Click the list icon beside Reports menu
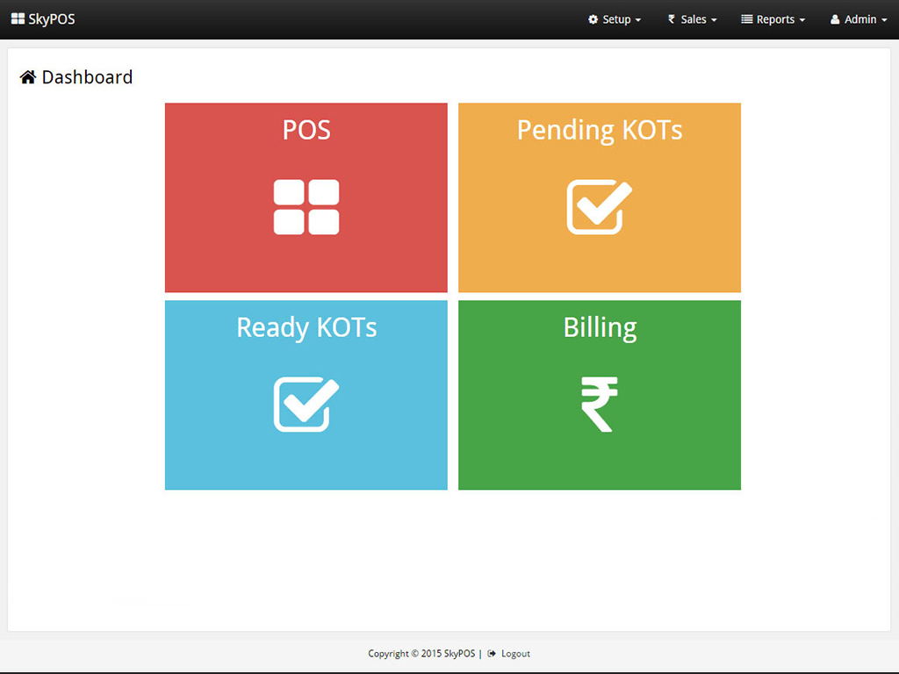Image resolution: width=899 pixels, height=674 pixels. [746, 19]
